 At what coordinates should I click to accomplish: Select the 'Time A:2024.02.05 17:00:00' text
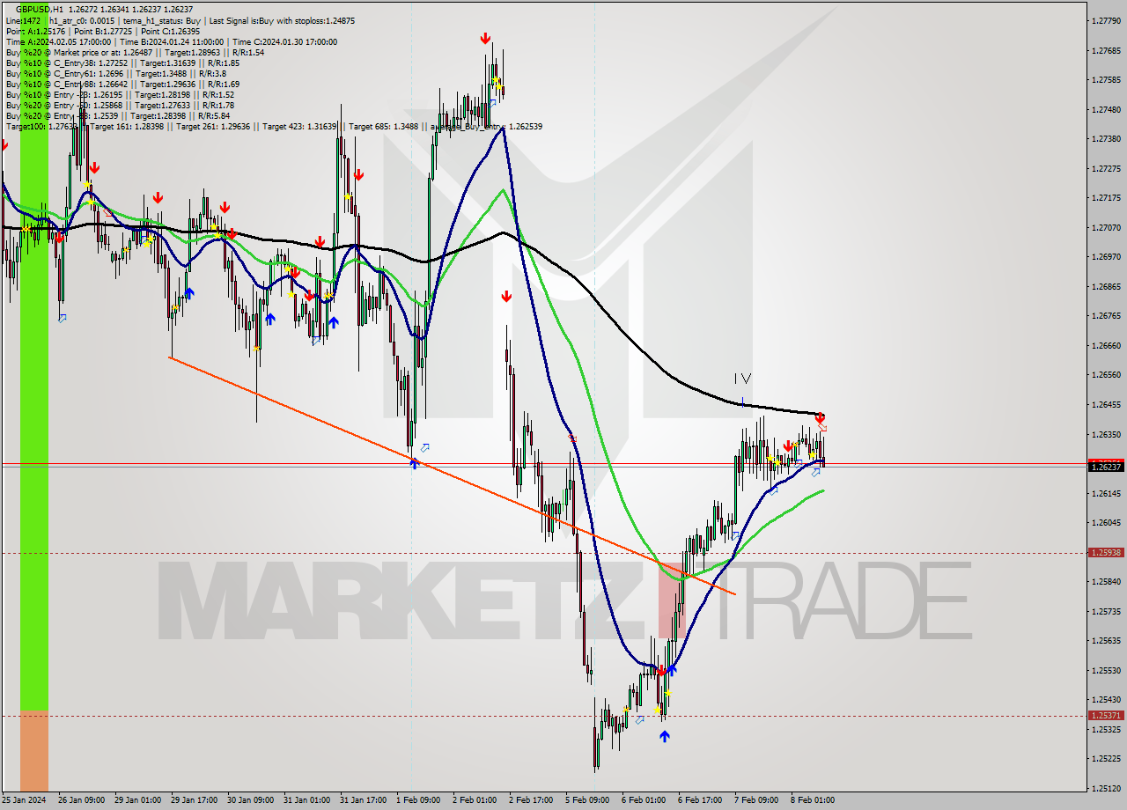pyautogui.click(x=58, y=41)
